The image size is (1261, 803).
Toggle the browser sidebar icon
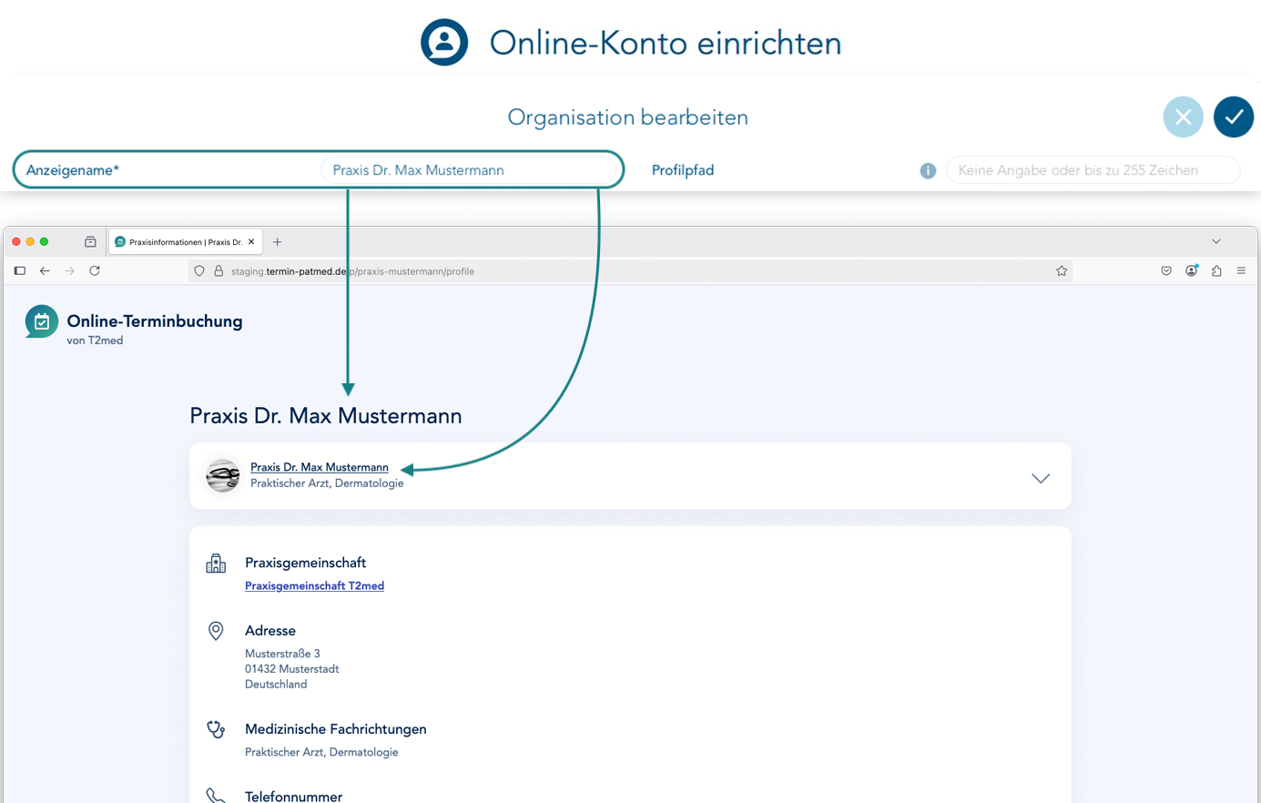19,271
